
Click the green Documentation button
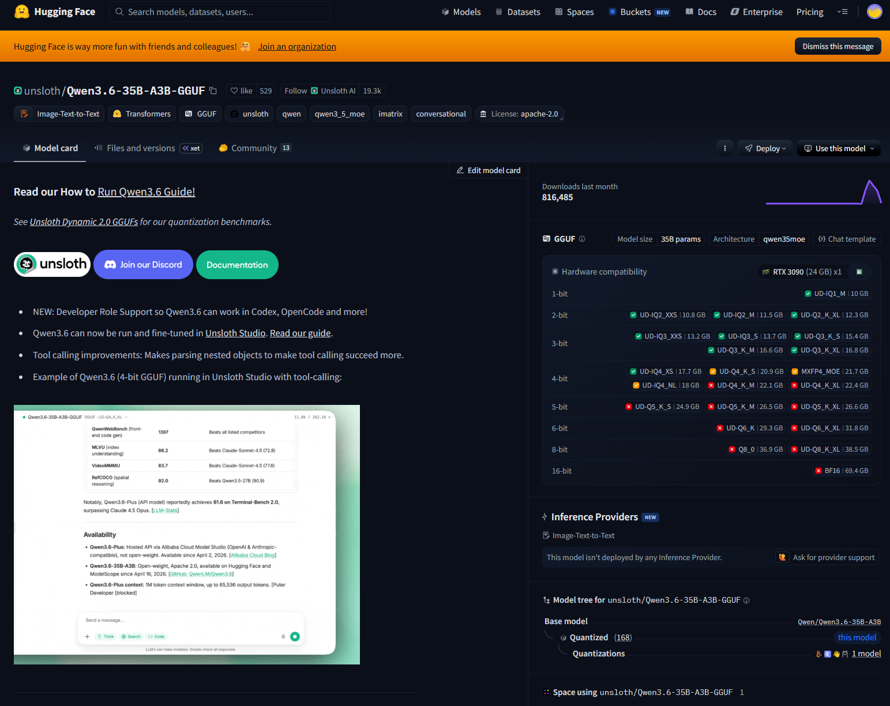237,265
